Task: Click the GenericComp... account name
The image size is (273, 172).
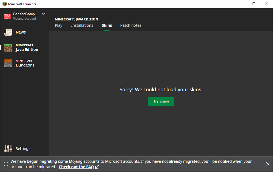Action: [25, 14]
